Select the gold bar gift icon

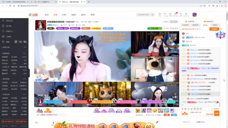(x=155, y=111)
